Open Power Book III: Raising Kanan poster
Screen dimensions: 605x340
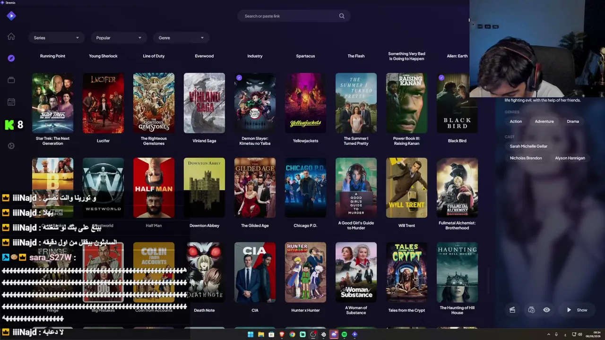406,103
